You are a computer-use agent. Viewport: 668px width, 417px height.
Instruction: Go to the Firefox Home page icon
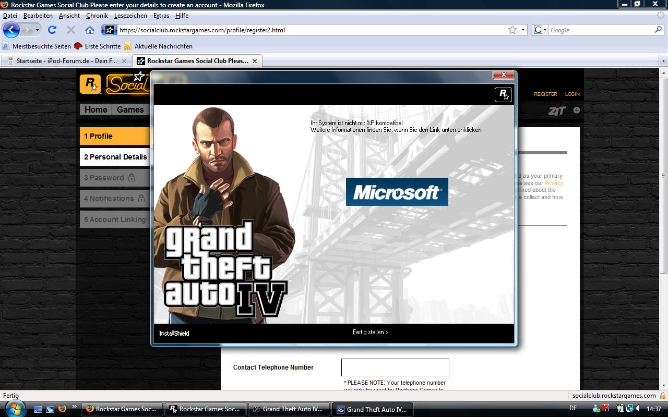(x=90, y=30)
